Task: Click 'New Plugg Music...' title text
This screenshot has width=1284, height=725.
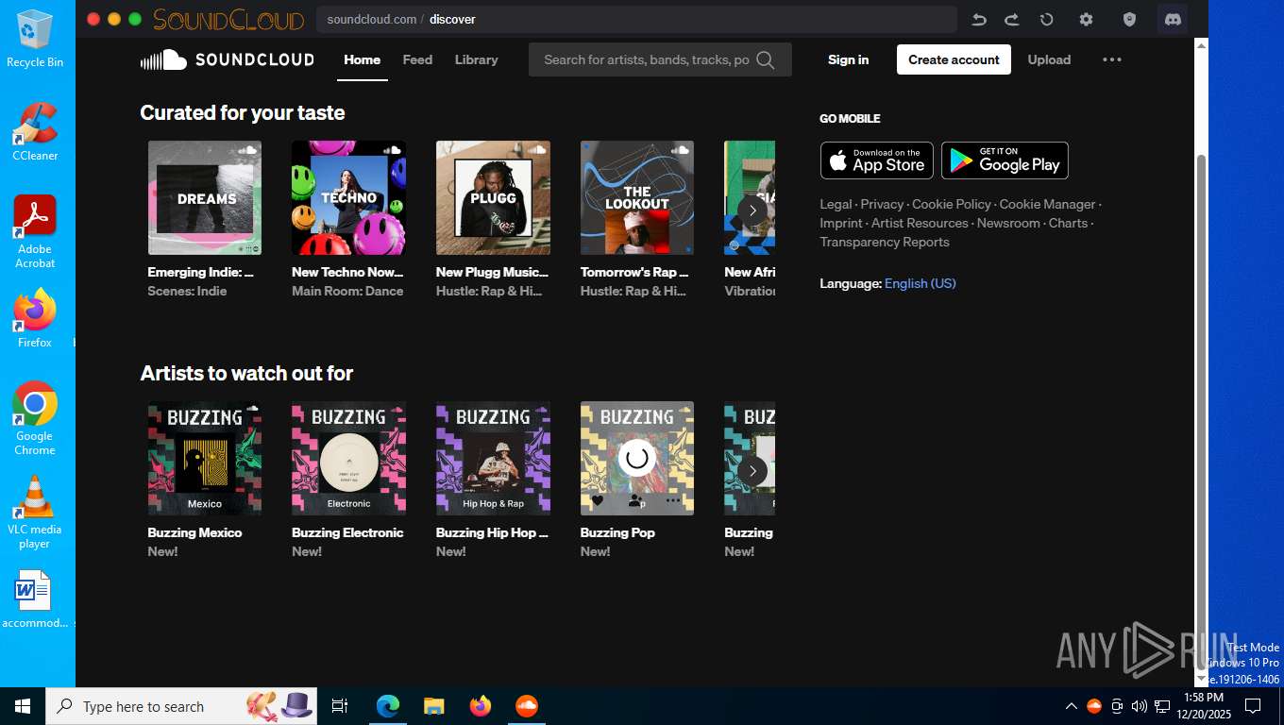Action: tap(492, 272)
